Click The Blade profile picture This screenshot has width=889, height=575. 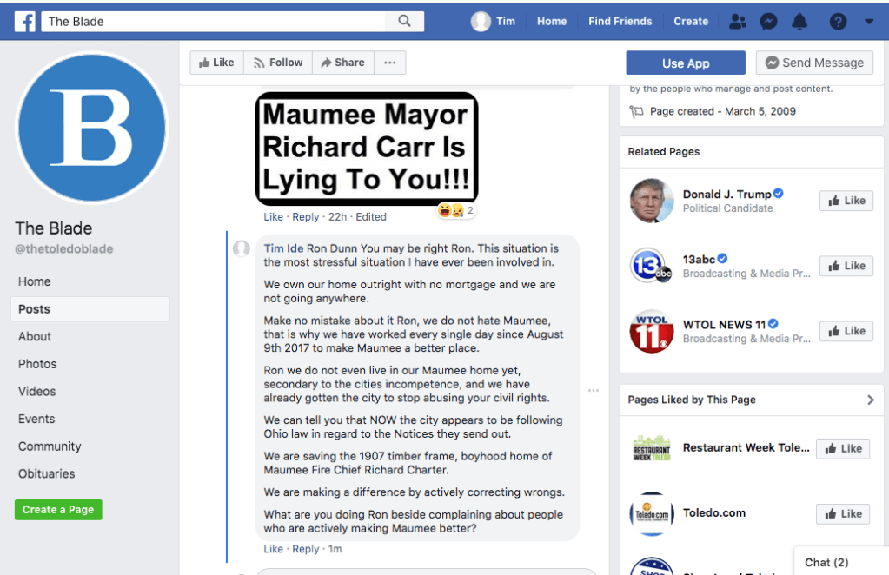click(91, 128)
